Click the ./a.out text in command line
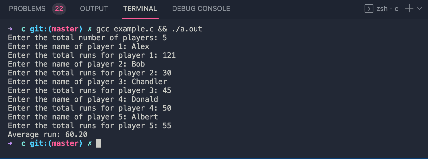428x159 pixels. click(x=187, y=29)
